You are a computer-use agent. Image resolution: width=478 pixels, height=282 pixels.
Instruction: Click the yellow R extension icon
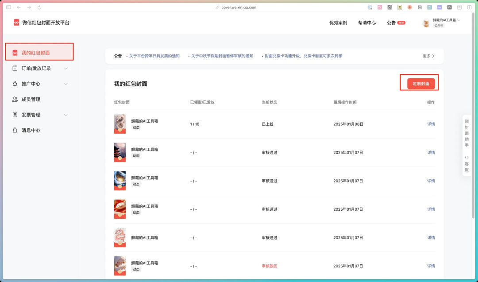(x=400, y=8)
